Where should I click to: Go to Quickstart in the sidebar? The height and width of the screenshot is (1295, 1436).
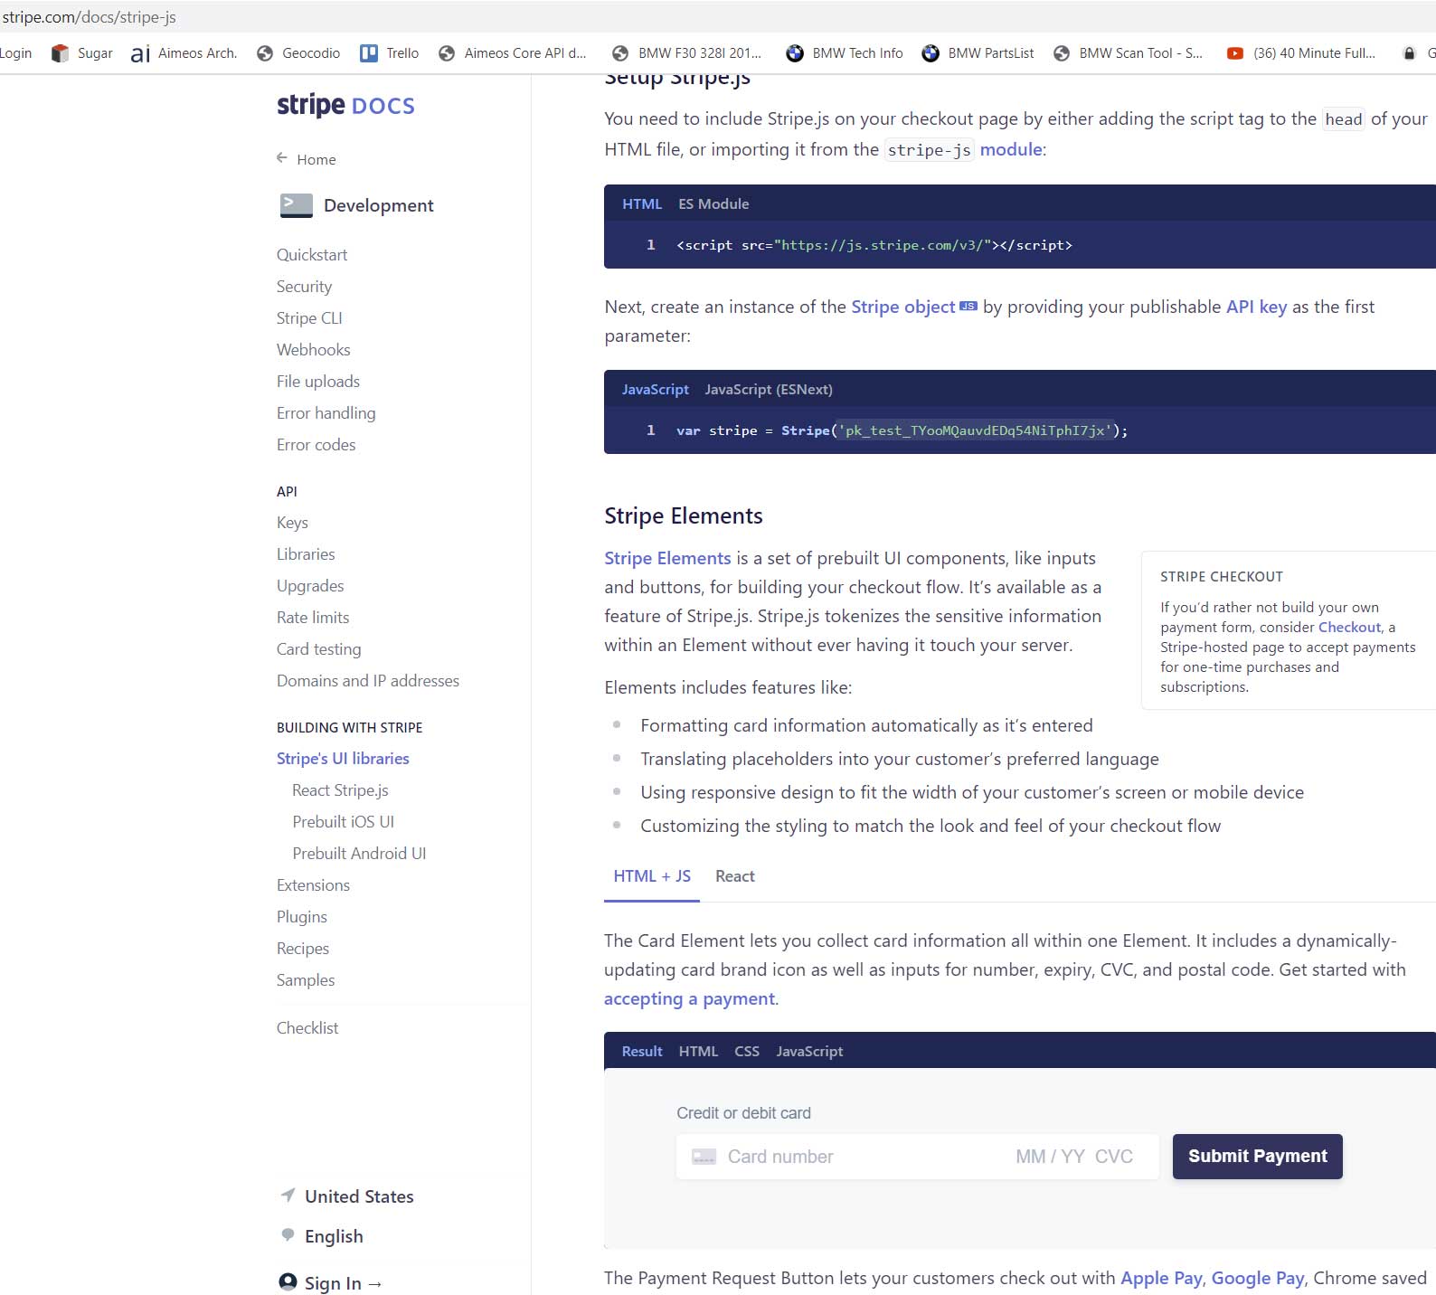(x=312, y=254)
